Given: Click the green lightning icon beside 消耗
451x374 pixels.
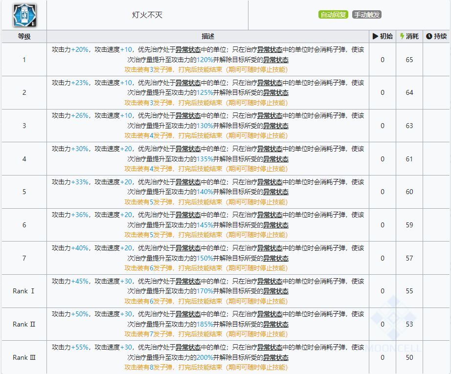Looking at the screenshot, I should coord(402,36).
